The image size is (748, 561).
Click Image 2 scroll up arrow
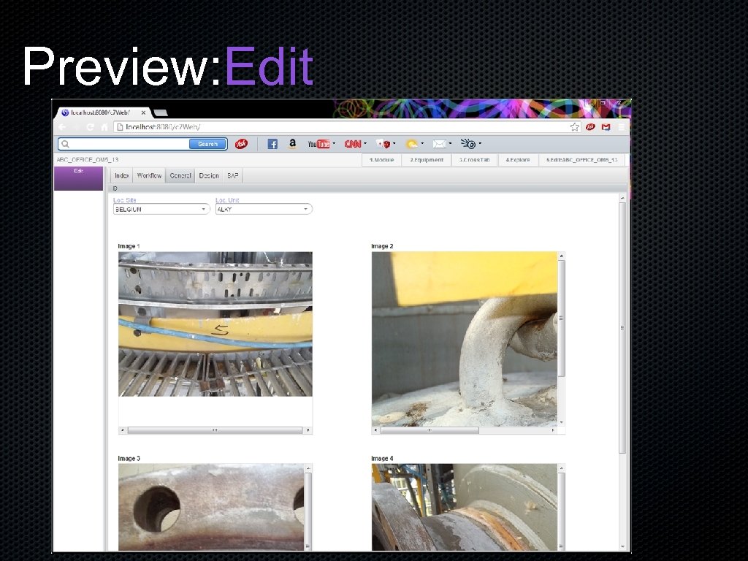click(562, 256)
